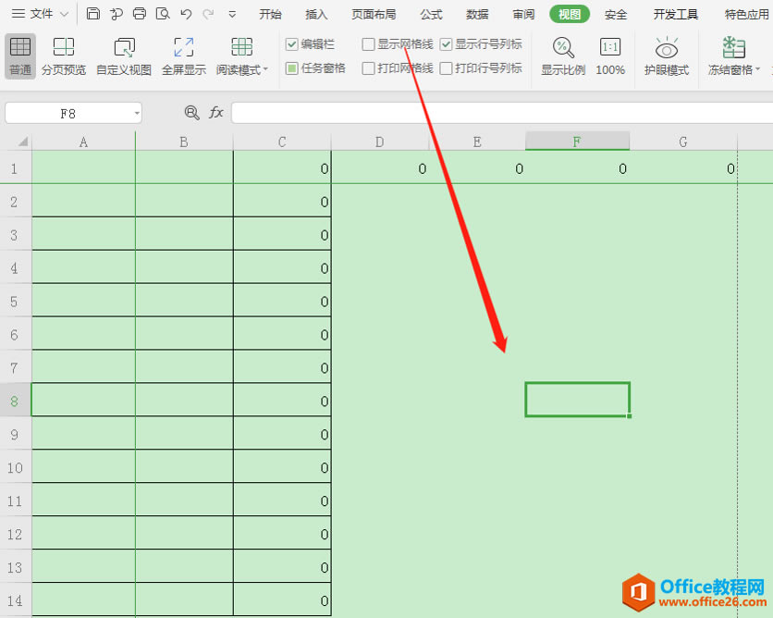Select row 14 header
The width and height of the screenshot is (773, 618).
[15, 600]
